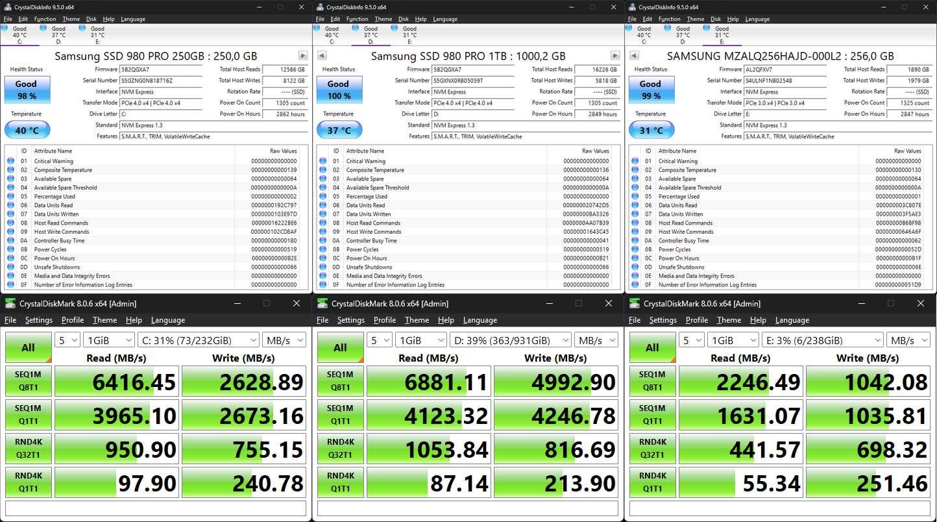937x522 pixels.
Task: Select C: disk tab in MZALQ256HAJD window
Action: [644, 34]
